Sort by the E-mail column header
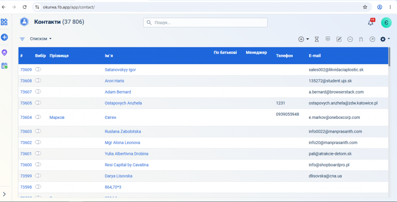 click(315, 56)
